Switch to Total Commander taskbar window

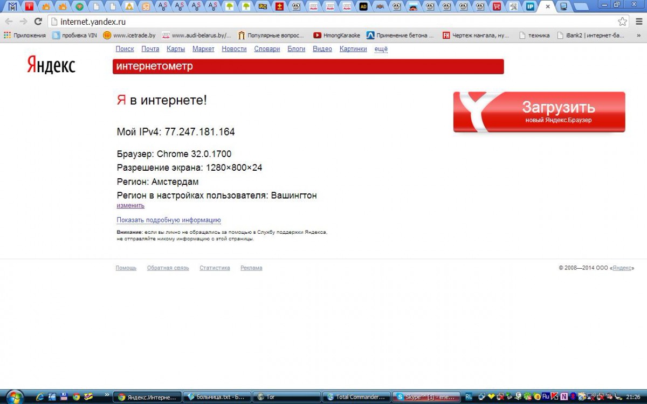pyautogui.click(x=356, y=397)
